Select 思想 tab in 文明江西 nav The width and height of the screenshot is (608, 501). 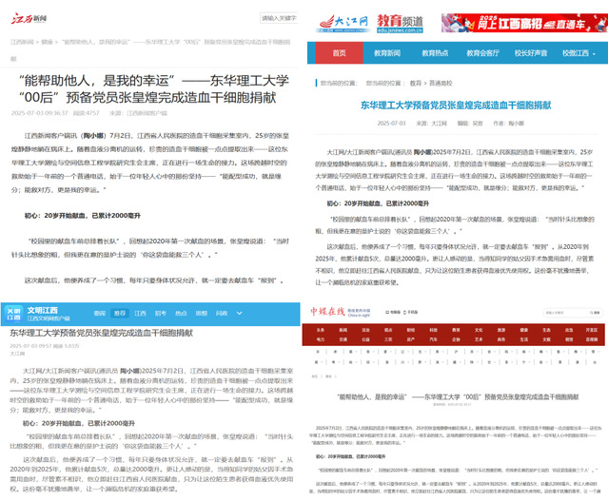[x=202, y=313]
